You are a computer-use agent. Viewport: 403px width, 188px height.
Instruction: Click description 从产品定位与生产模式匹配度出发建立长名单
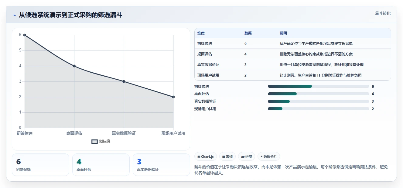click(x=316, y=44)
